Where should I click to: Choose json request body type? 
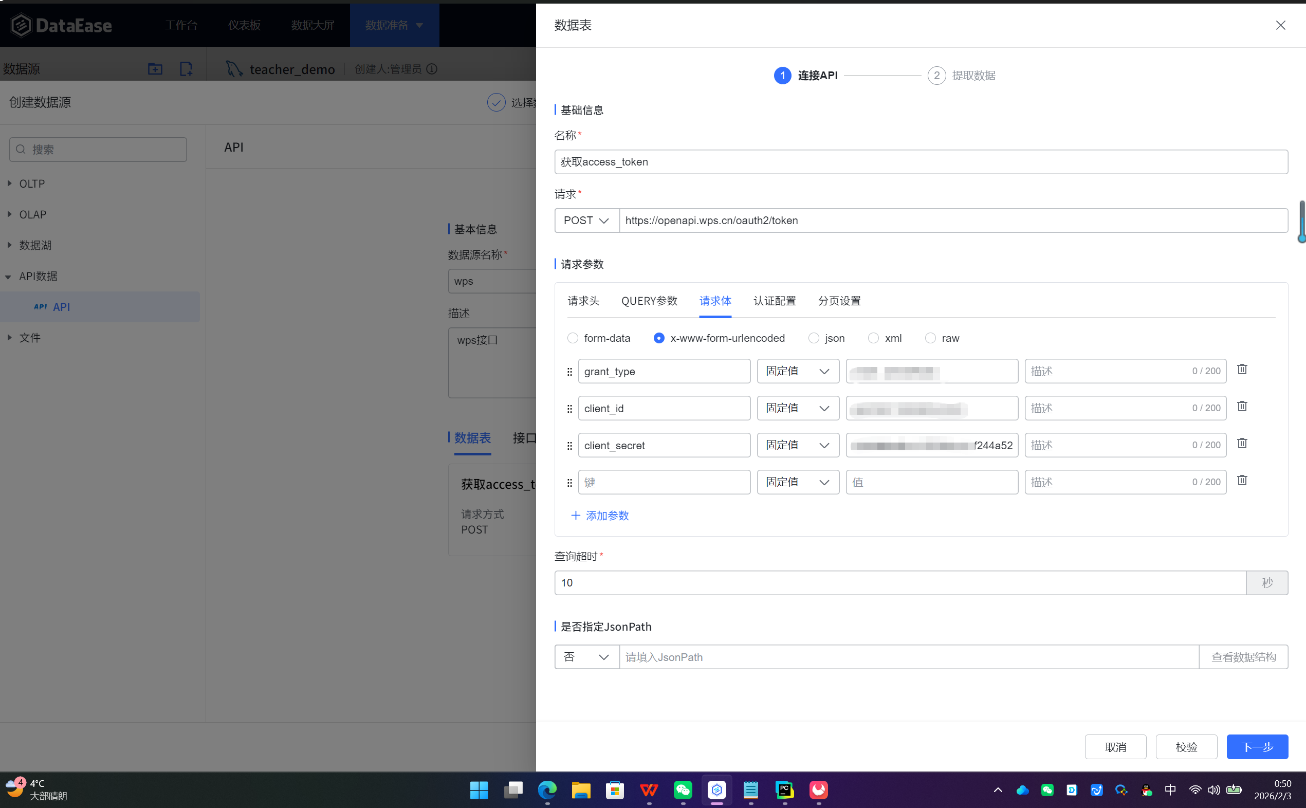[813, 338]
